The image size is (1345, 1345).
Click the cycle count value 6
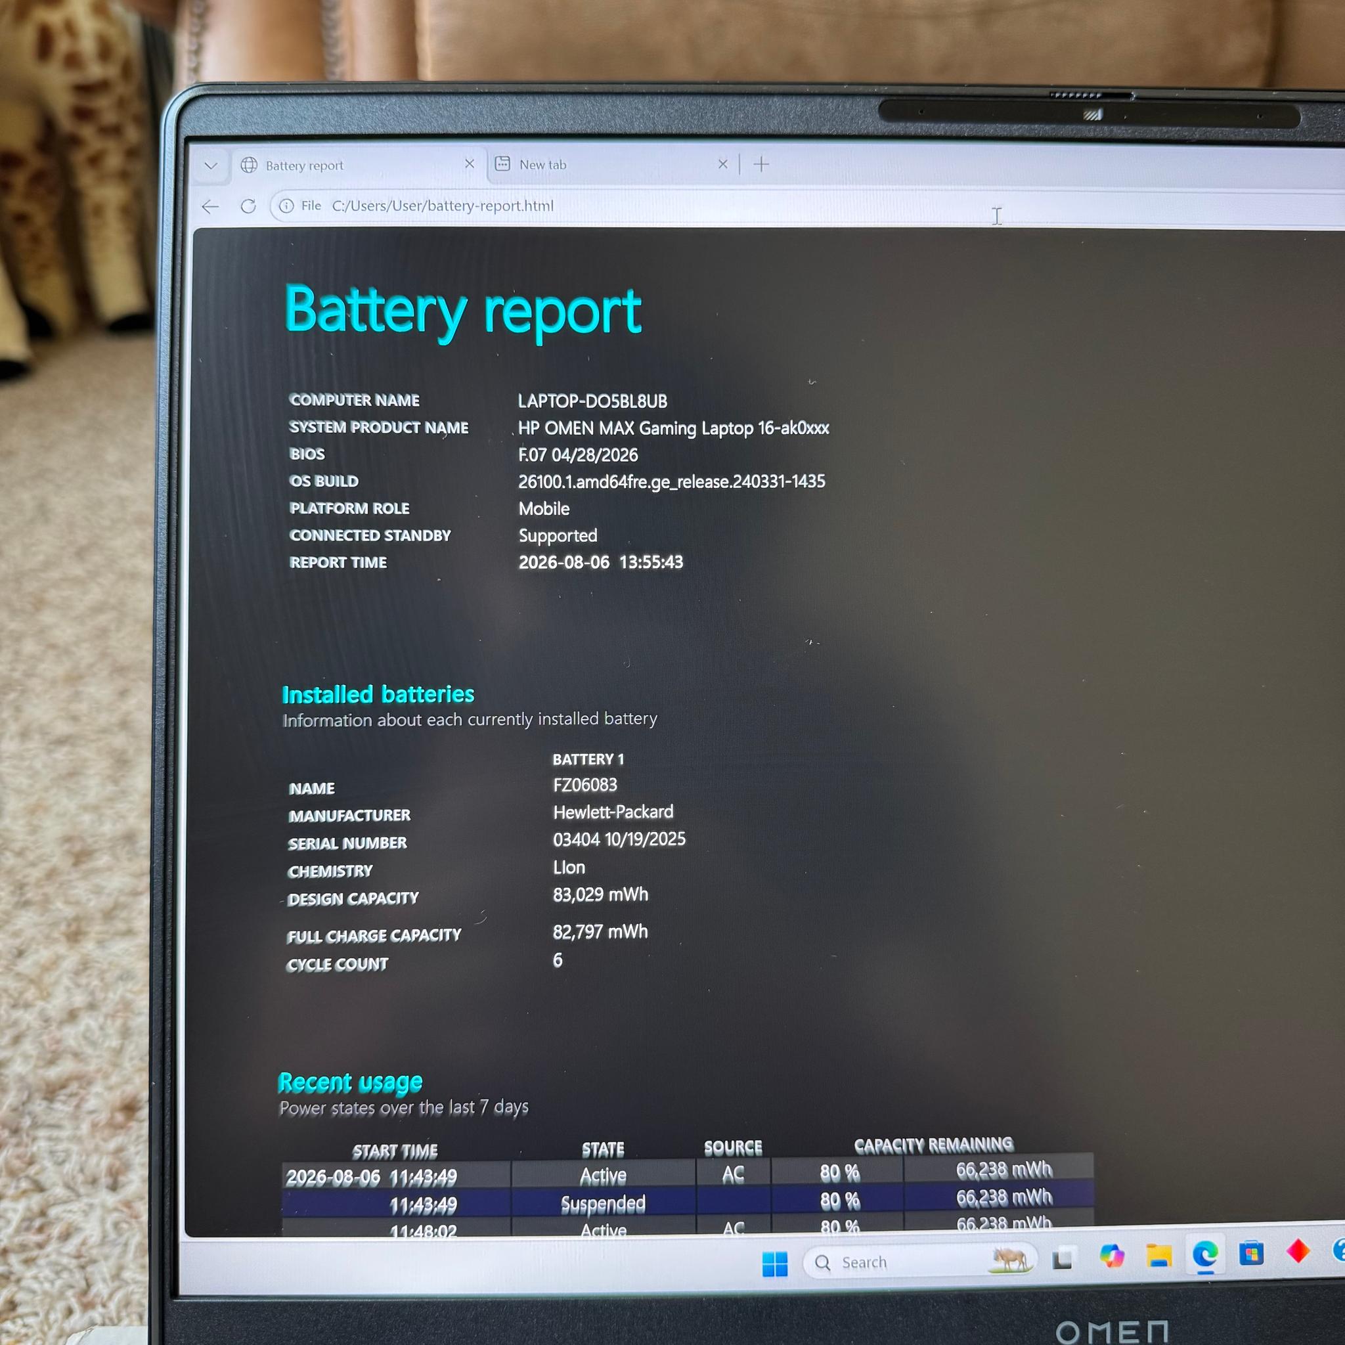(558, 961)
